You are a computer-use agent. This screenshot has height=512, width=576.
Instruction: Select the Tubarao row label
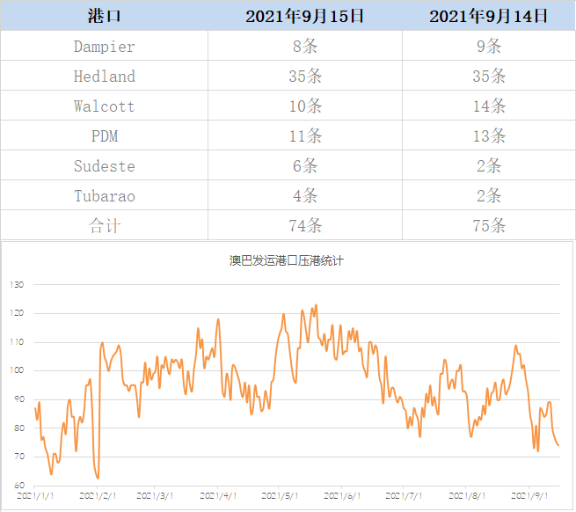104,196
